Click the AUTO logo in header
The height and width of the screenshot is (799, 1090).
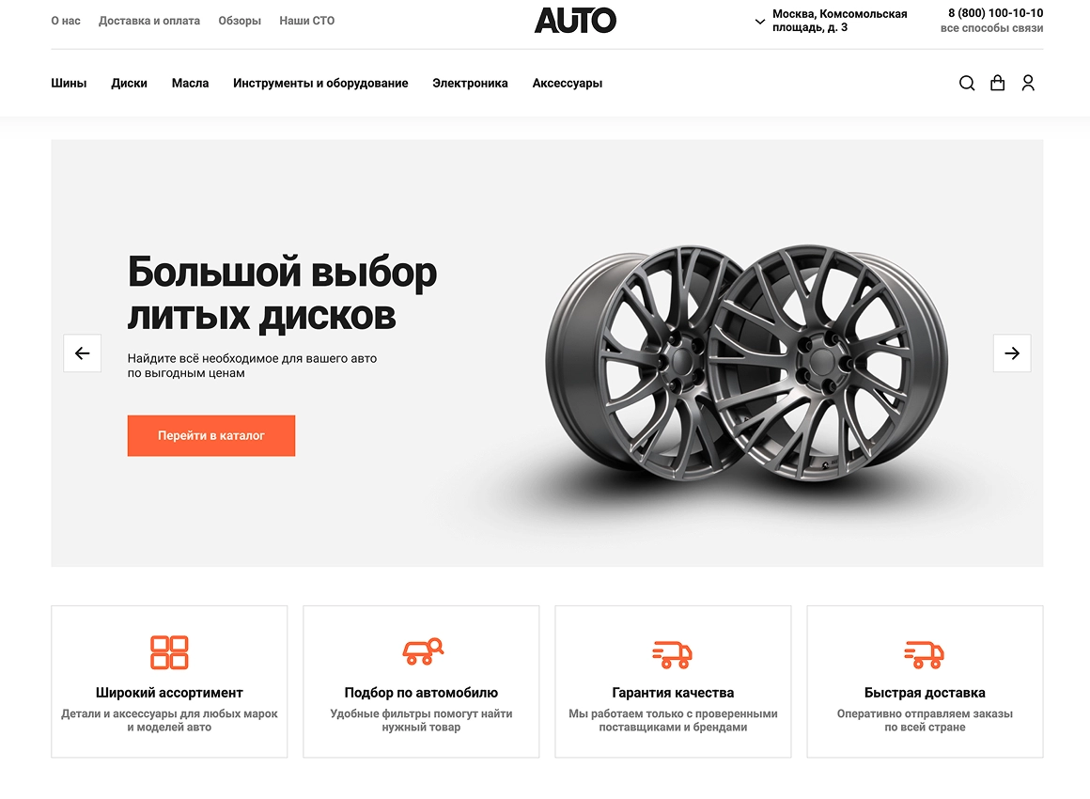click(575, 20)
